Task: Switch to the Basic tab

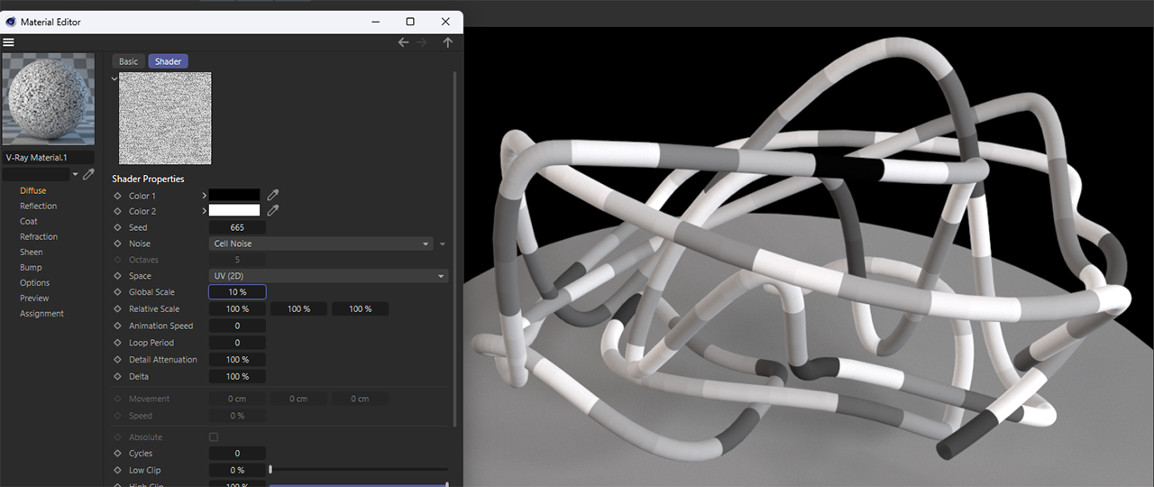Action: click(x=129, y=61)
